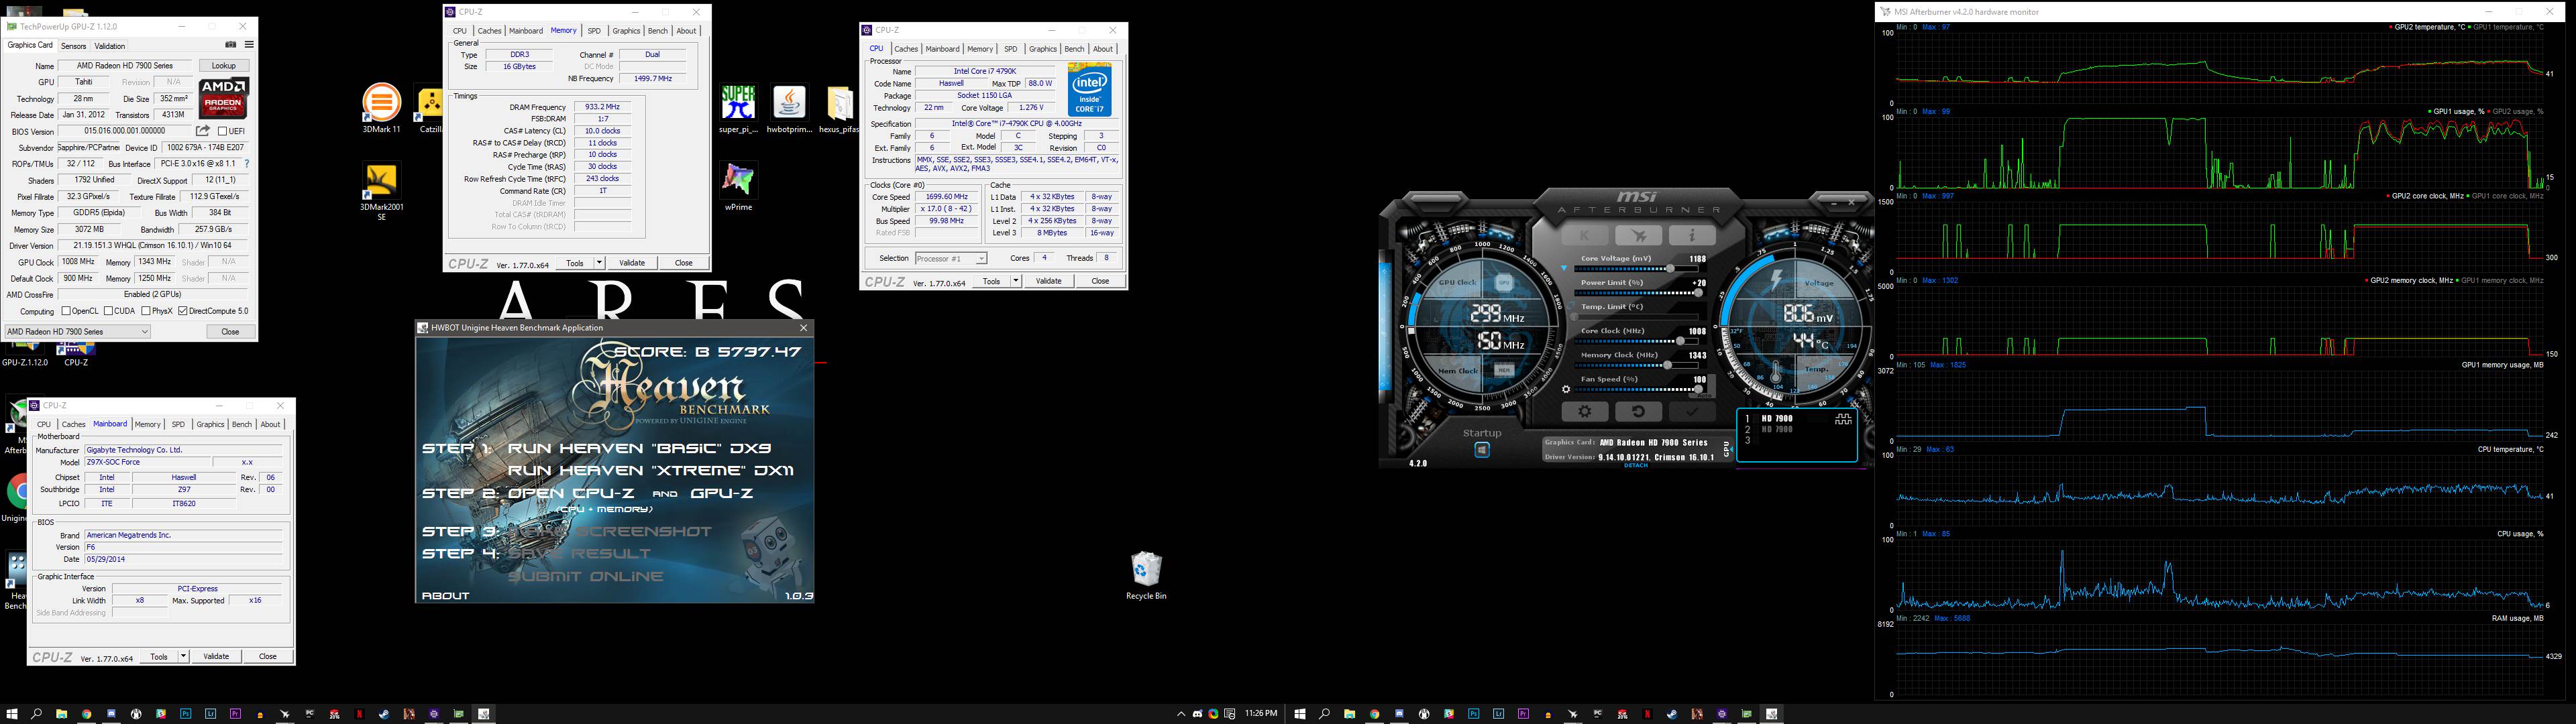Apply Afterburner settings with checkmark button
This screenshot has height=724, width=2576.
[x=1692, y=411]
